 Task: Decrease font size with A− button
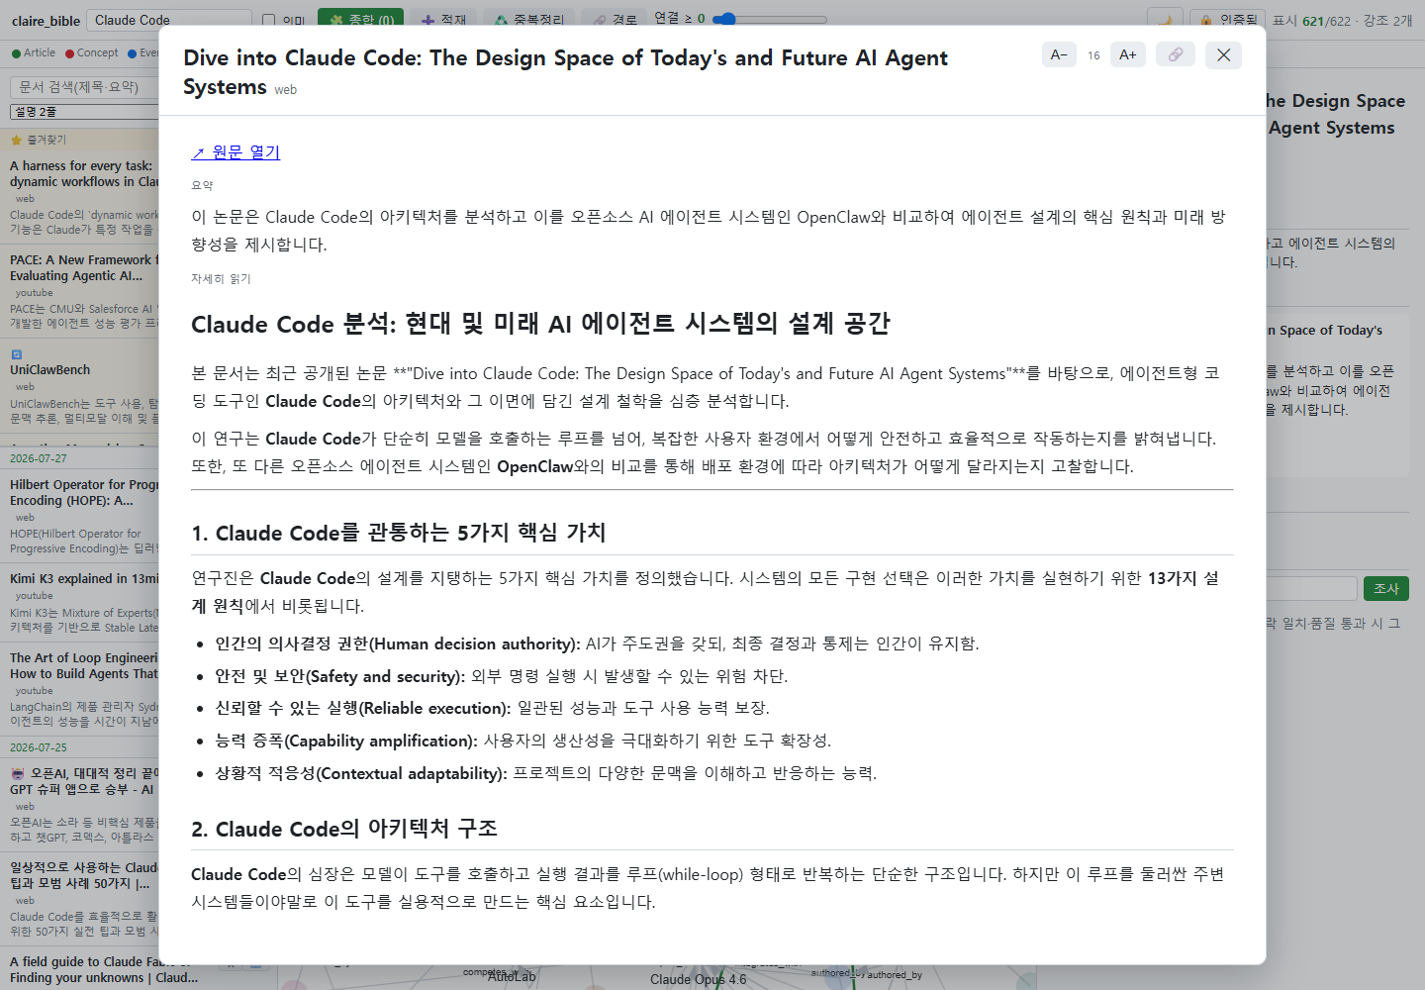[1059, 54]
